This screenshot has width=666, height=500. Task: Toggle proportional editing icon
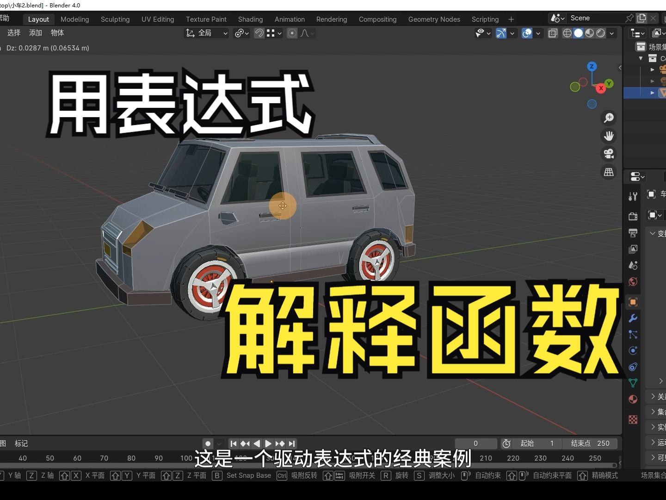pyautogui.click(x=292, y=33)
